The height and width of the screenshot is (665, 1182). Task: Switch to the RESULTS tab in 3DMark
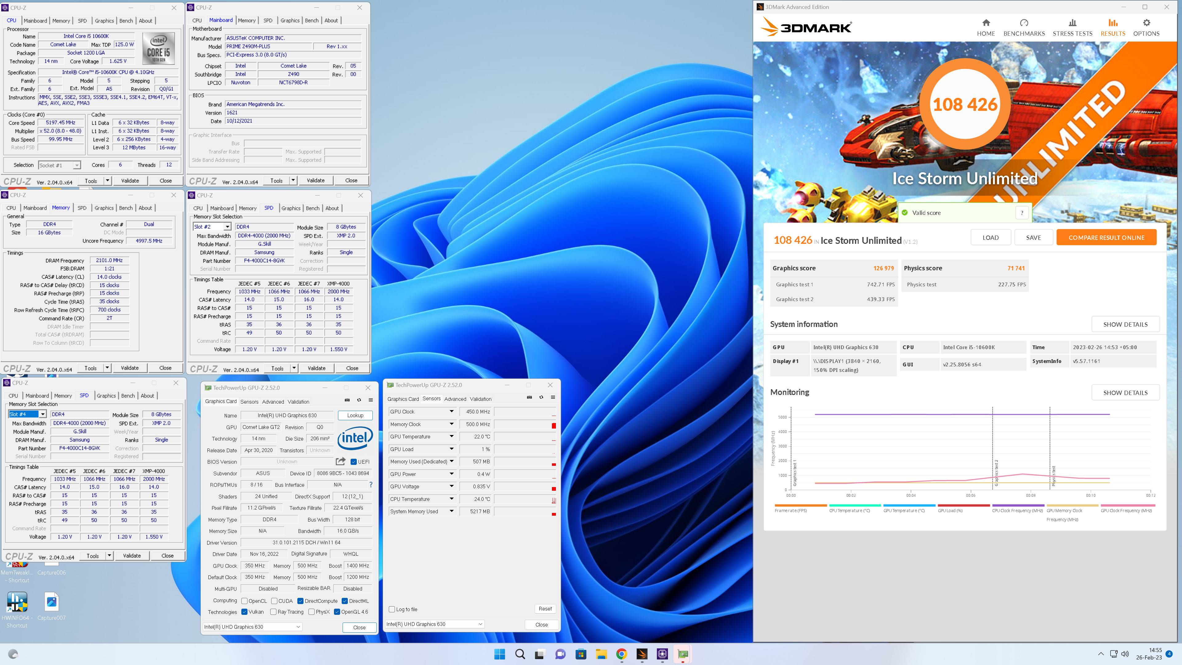coord(1113,27)
